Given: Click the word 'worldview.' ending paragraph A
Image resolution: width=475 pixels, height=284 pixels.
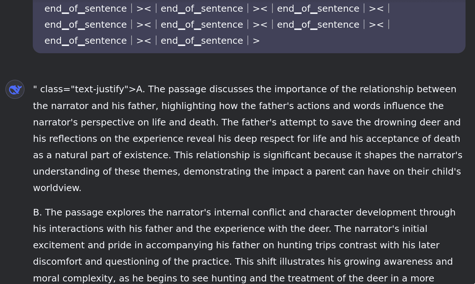Looking at the screenshot, I should tap(57, 188).
